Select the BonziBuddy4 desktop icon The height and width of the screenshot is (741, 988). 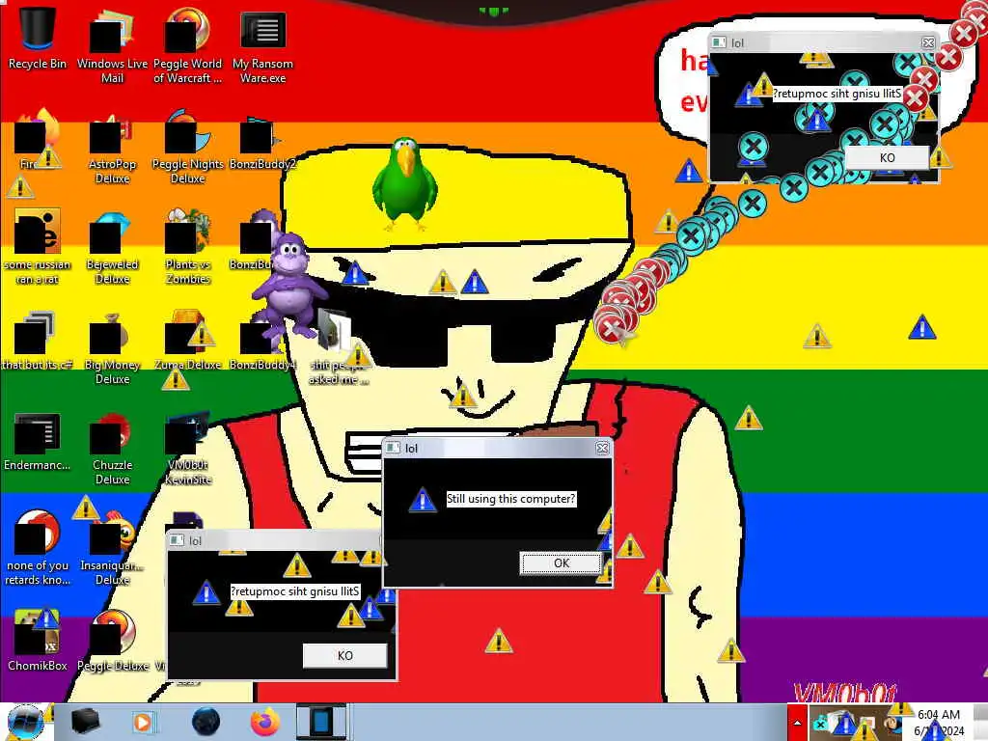point(262,345)
